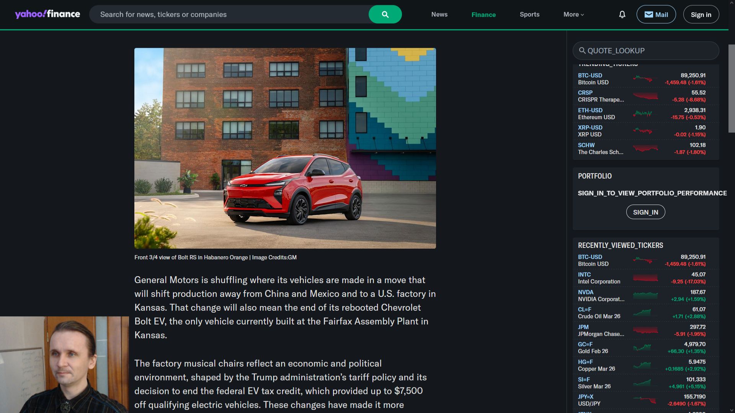This screenshot has height=413, width=735.
Task: Click the Sign in button in header
Action: point(701,14)
